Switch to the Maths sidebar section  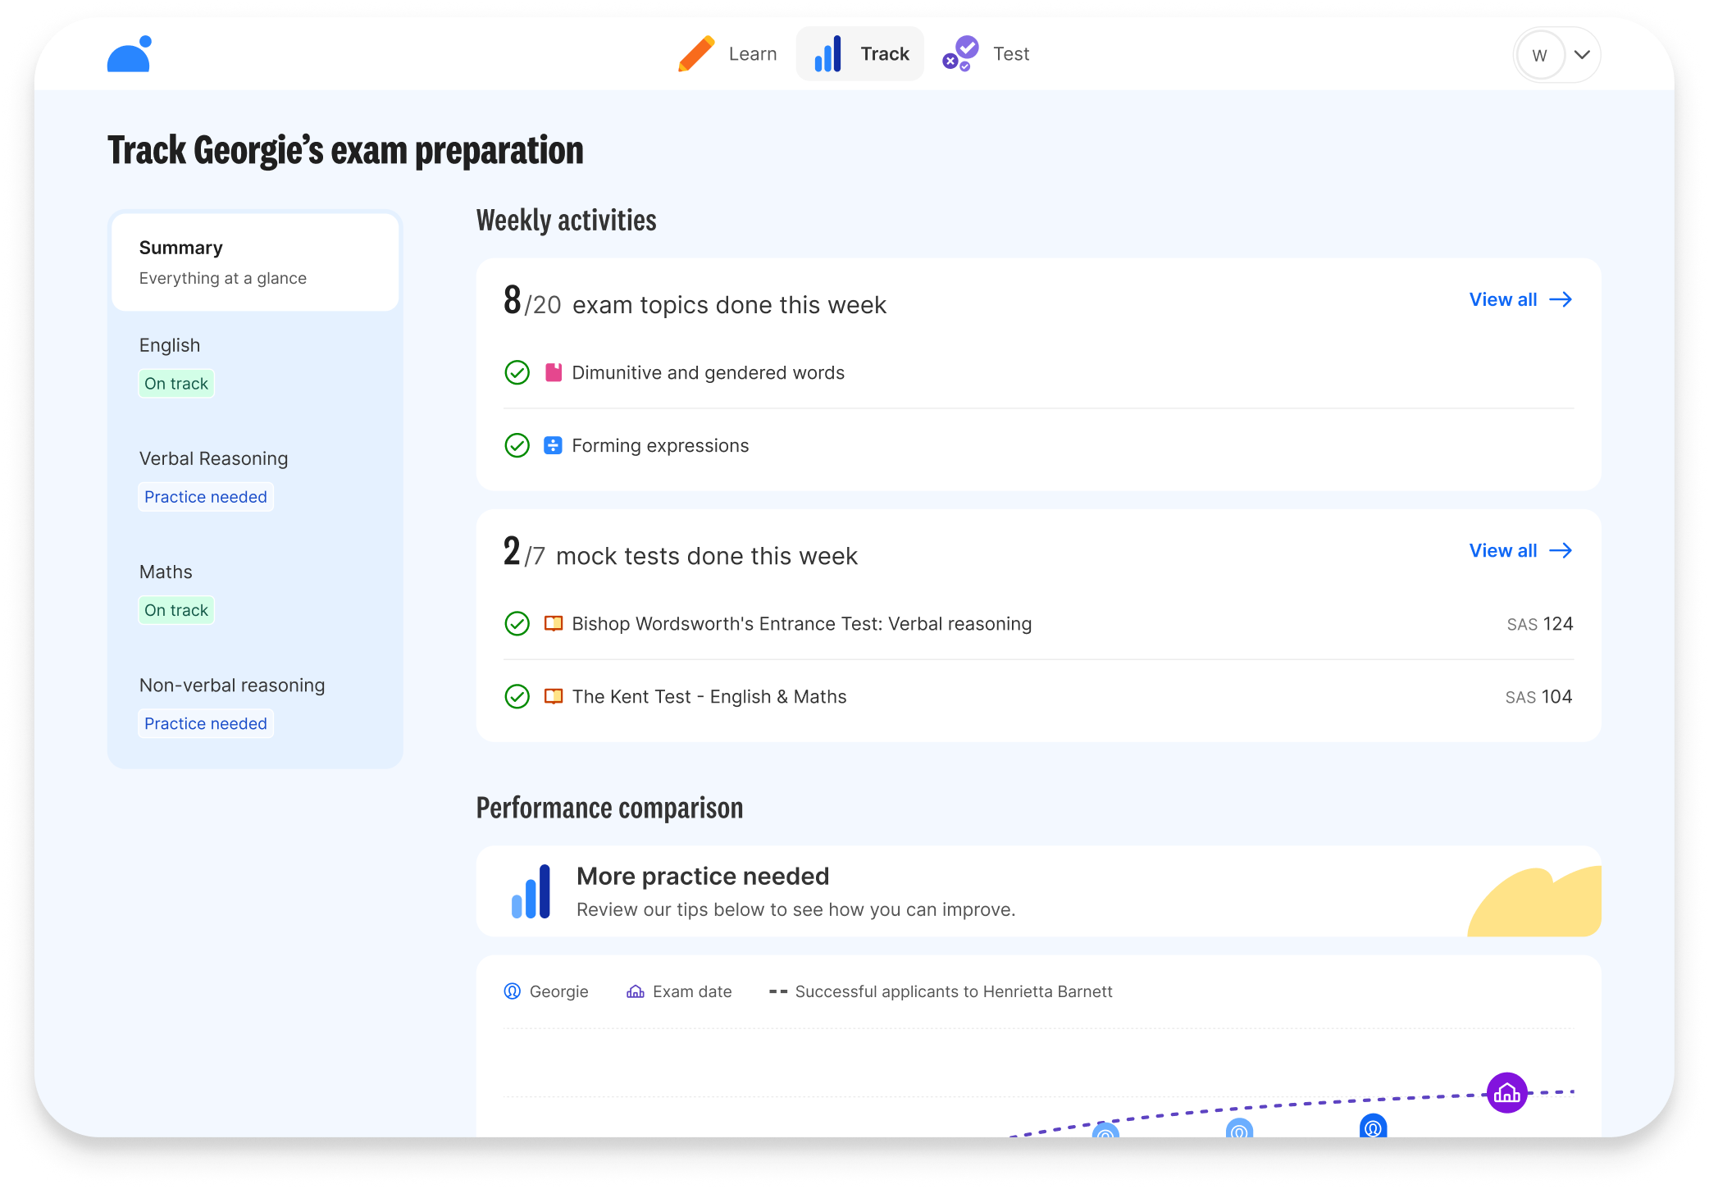coord(166,572)
